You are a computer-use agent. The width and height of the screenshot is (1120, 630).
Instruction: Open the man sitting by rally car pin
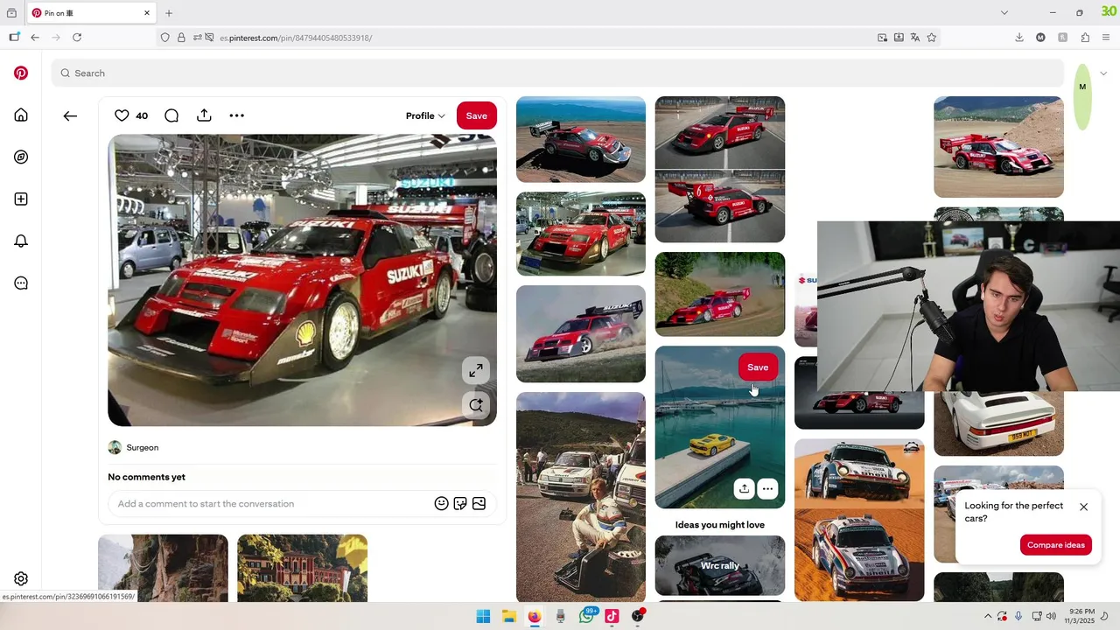tap(581, 497)
